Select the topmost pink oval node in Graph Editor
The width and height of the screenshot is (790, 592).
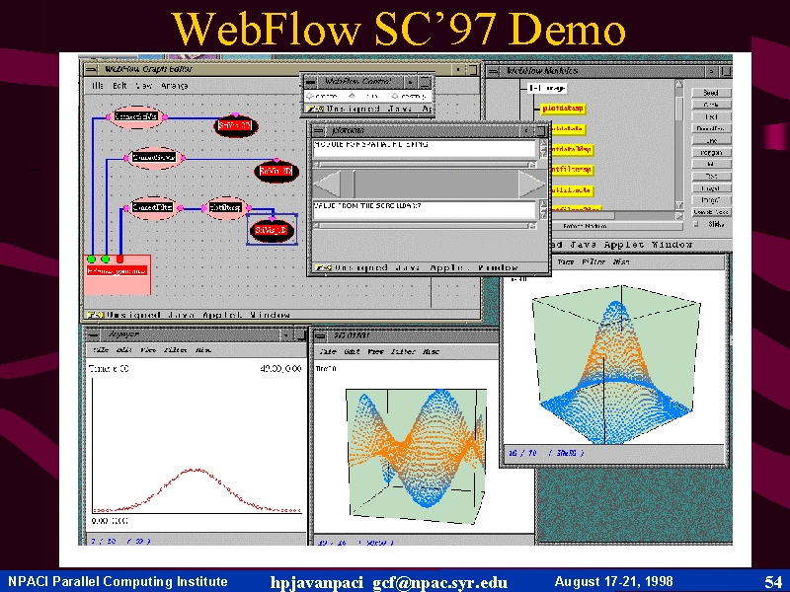click(x=136, y=116)
